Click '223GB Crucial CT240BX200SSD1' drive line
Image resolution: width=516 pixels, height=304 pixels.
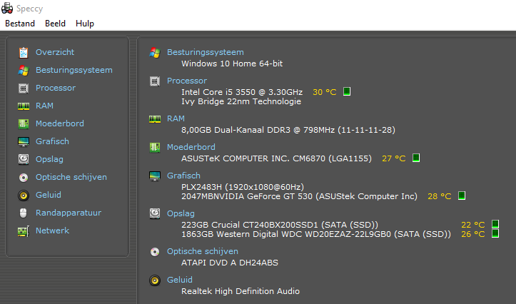[x=280, y=225]
